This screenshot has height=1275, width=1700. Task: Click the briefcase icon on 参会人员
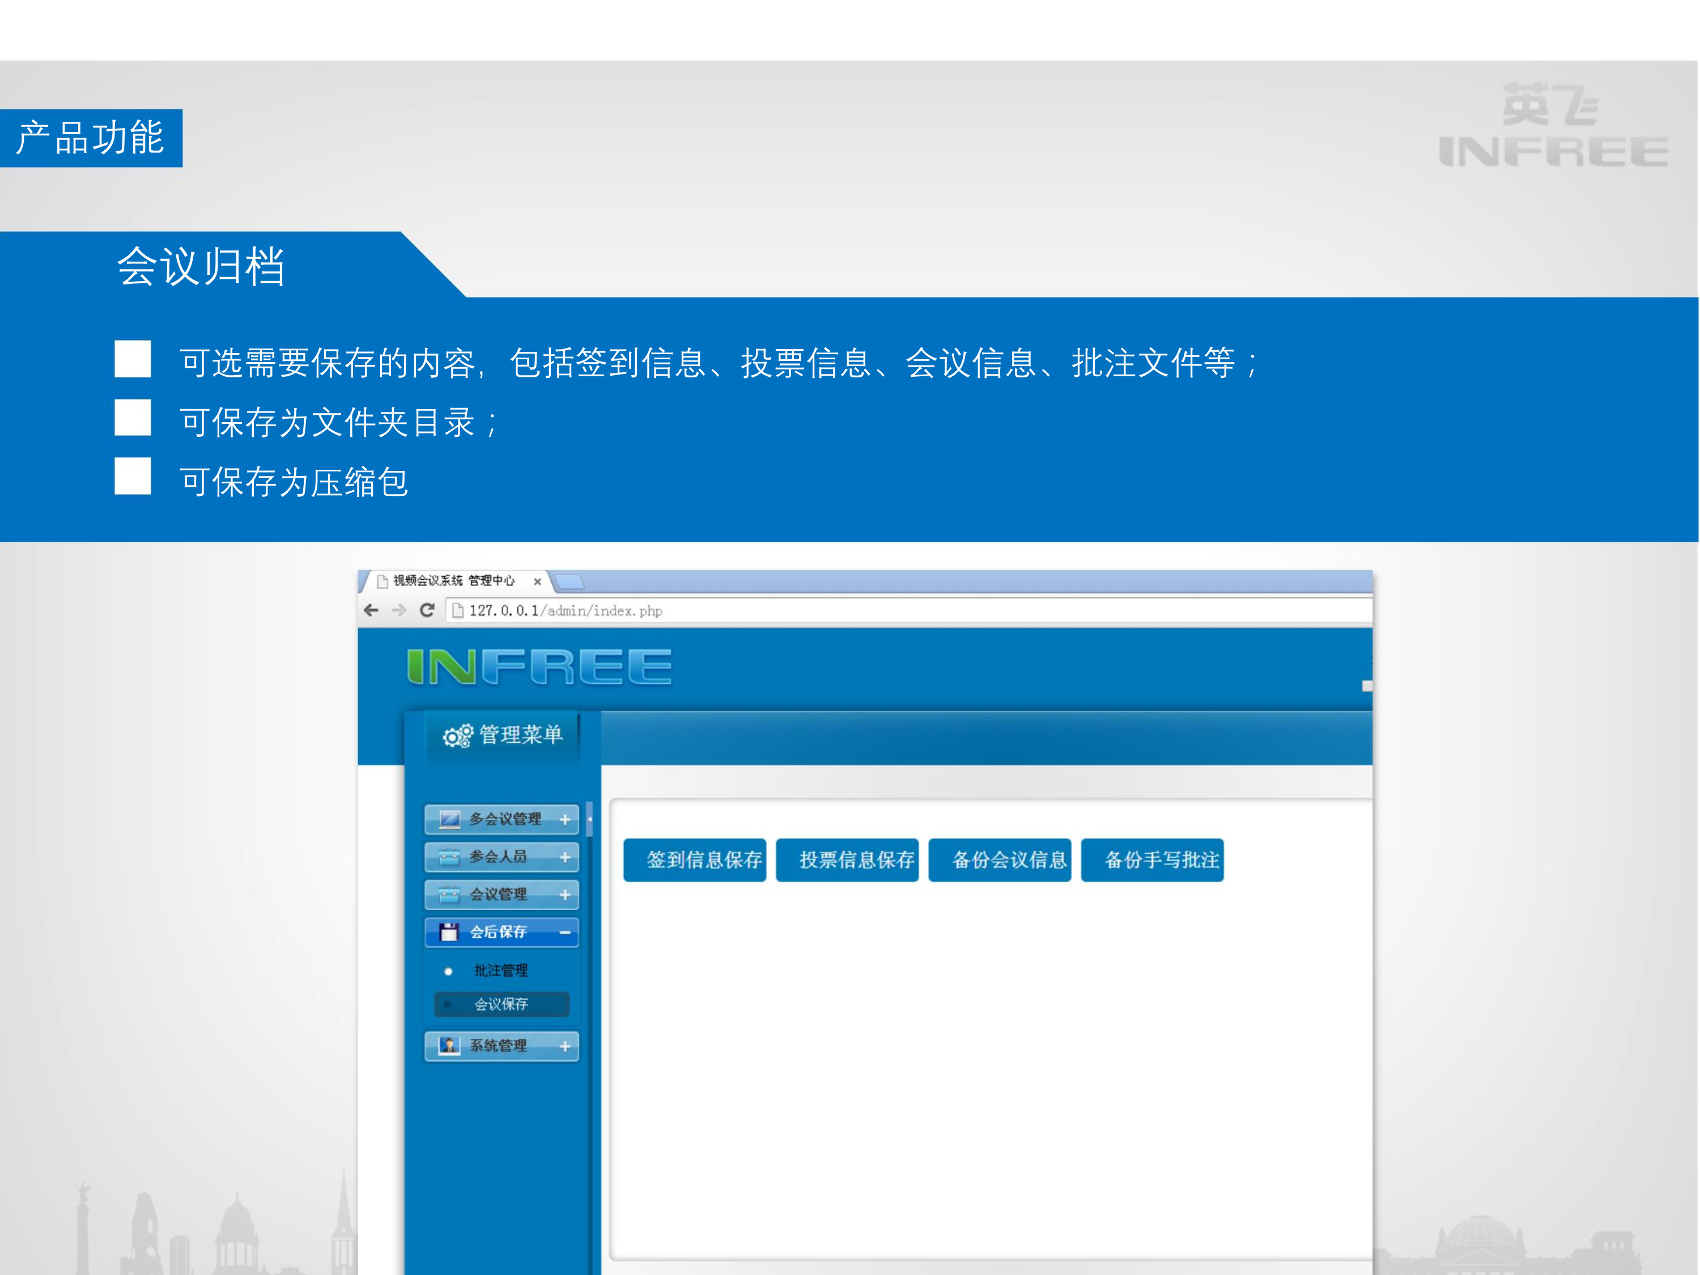(x=449, y=857)
